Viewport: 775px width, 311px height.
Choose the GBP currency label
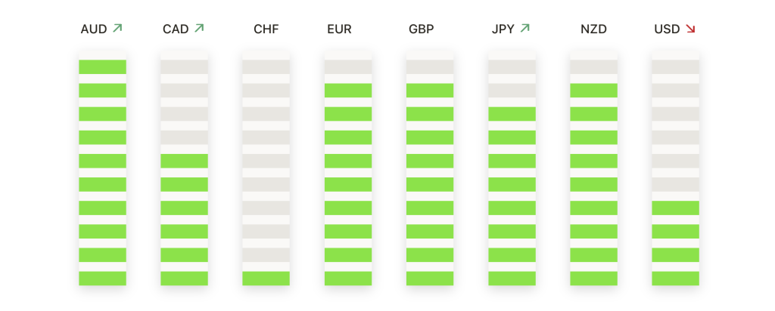421,29
